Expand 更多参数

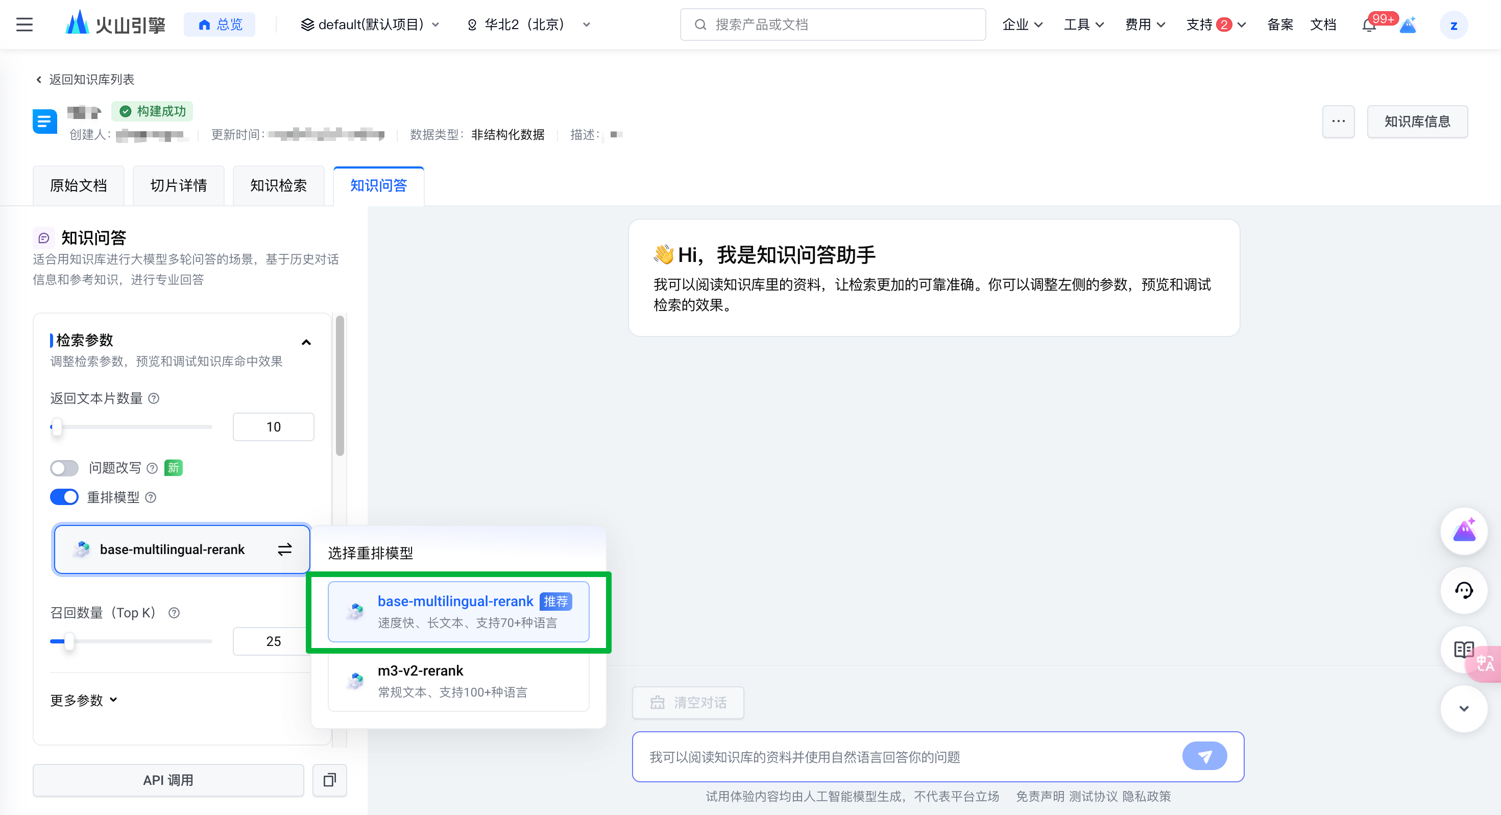[x=84, y=700]
